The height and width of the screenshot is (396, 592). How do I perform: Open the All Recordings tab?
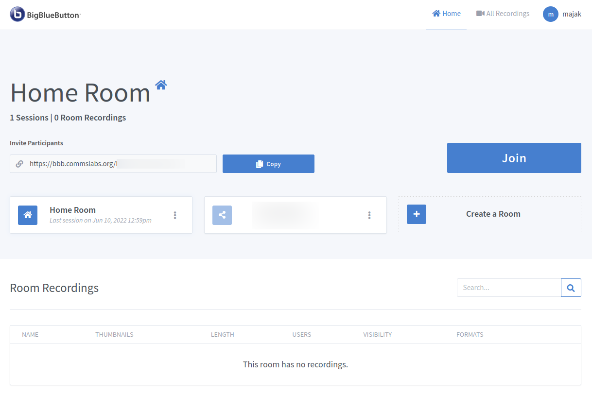pos(503,14)
